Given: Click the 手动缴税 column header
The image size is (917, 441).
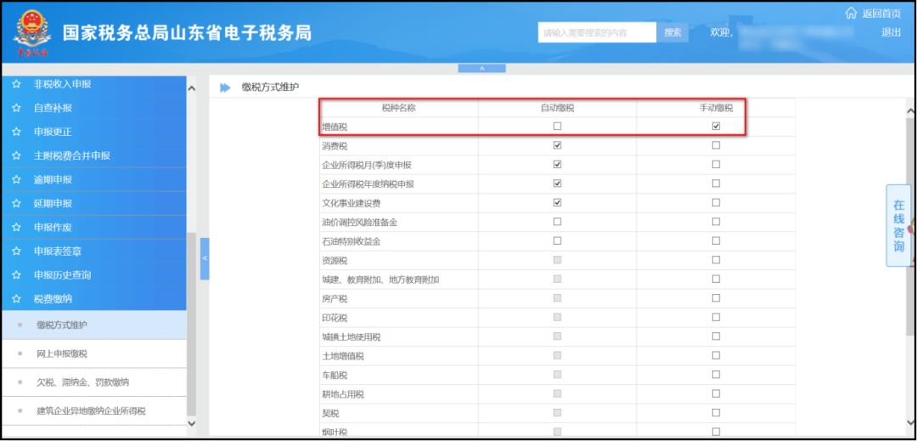Looking at the screenshot, I should [x=716, y=108].
